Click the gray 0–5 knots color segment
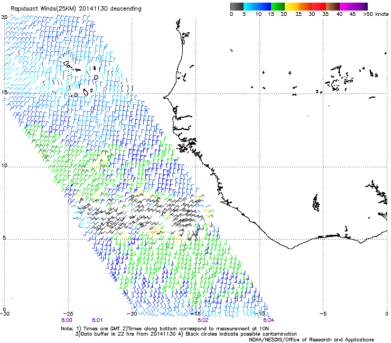This screenshot has height=343, width=391. click(x=237, y=6)
